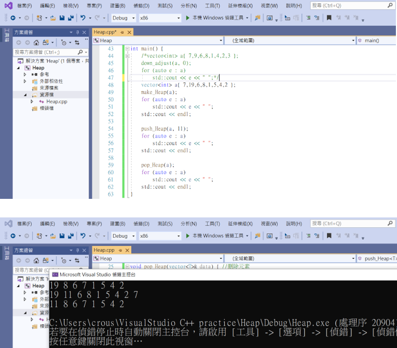Collapse the Heap project node in top Solution Explorer
Viewport: 397px width, 348px height.
tap(18, 68)
